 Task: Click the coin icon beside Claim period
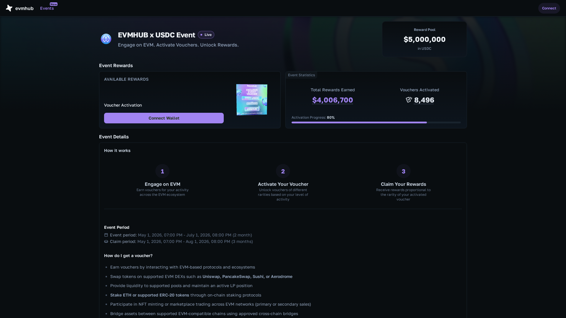106,241
